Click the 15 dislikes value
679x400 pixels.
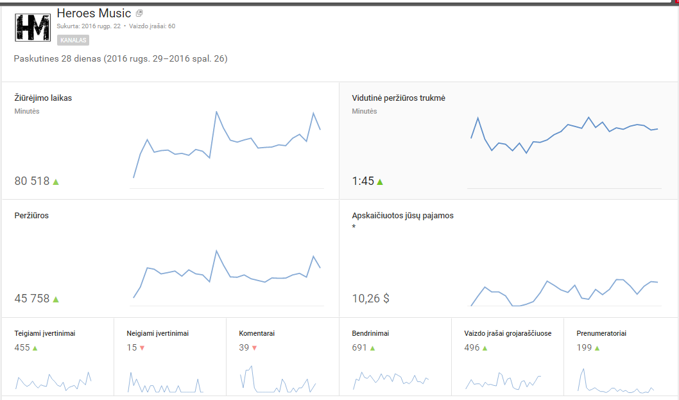coord(132,347)
